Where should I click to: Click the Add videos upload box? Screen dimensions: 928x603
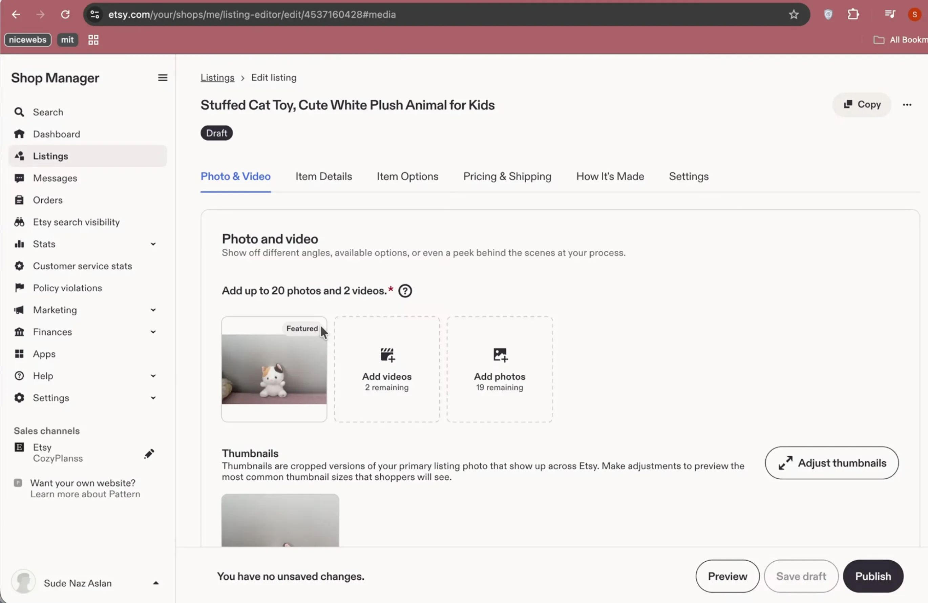387,369
